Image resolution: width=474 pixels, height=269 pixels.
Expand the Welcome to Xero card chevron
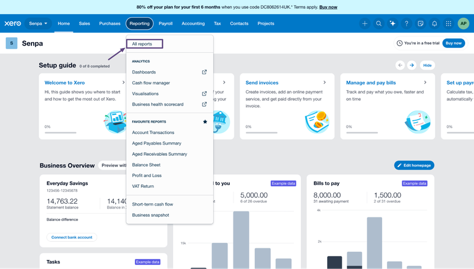pos(123,82)
